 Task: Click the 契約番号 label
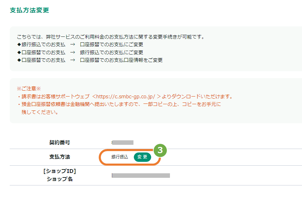(60, 142)
